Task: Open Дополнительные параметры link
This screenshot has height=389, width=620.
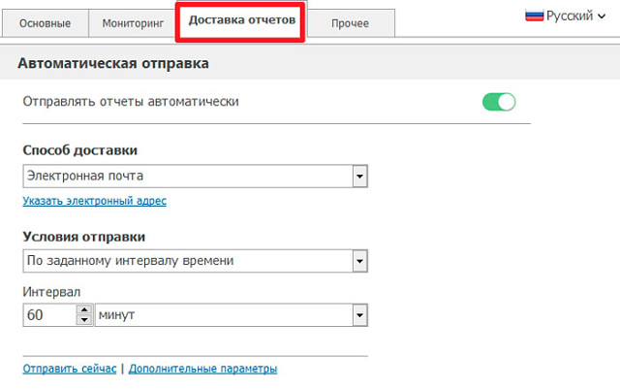Action: 202,369
